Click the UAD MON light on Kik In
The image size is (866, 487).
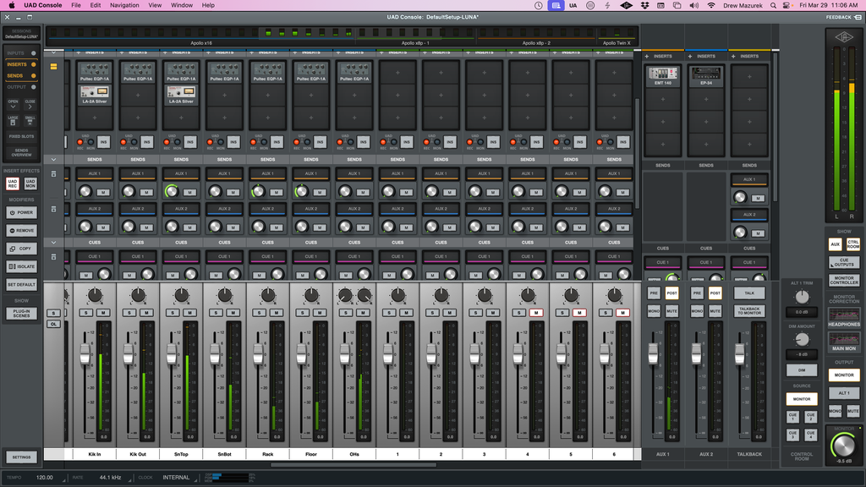90,142
